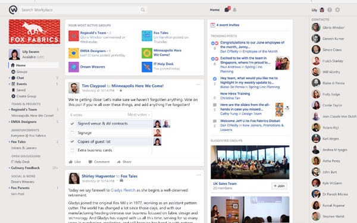Open the Minneapolis Here We Come! post group link

137,86
